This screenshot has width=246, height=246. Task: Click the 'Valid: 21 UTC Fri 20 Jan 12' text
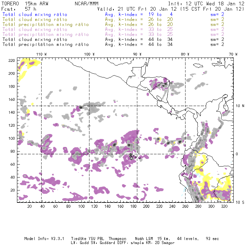click(x=137, y=9)
